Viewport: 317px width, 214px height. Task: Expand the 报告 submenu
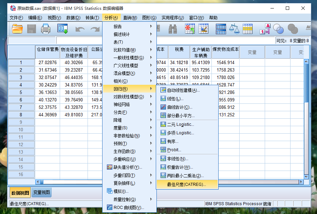[129, 26]
